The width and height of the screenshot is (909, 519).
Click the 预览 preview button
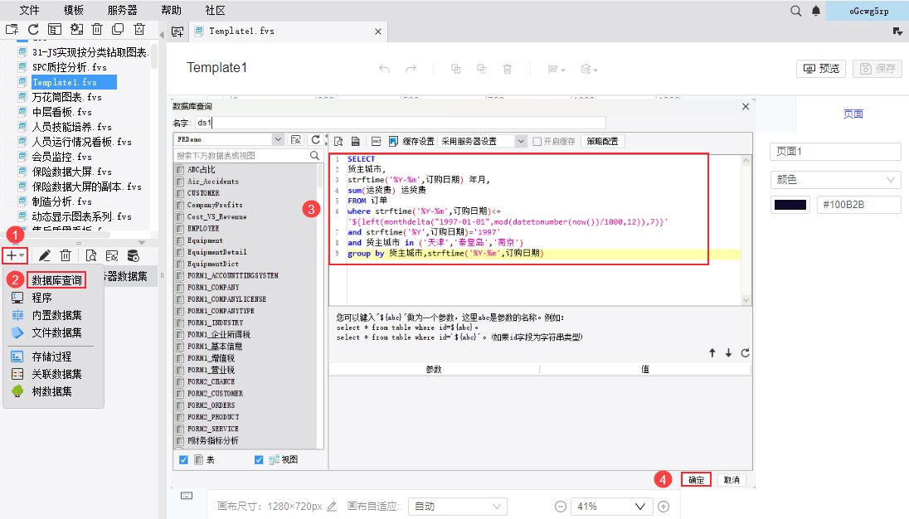tap(821, 68)
